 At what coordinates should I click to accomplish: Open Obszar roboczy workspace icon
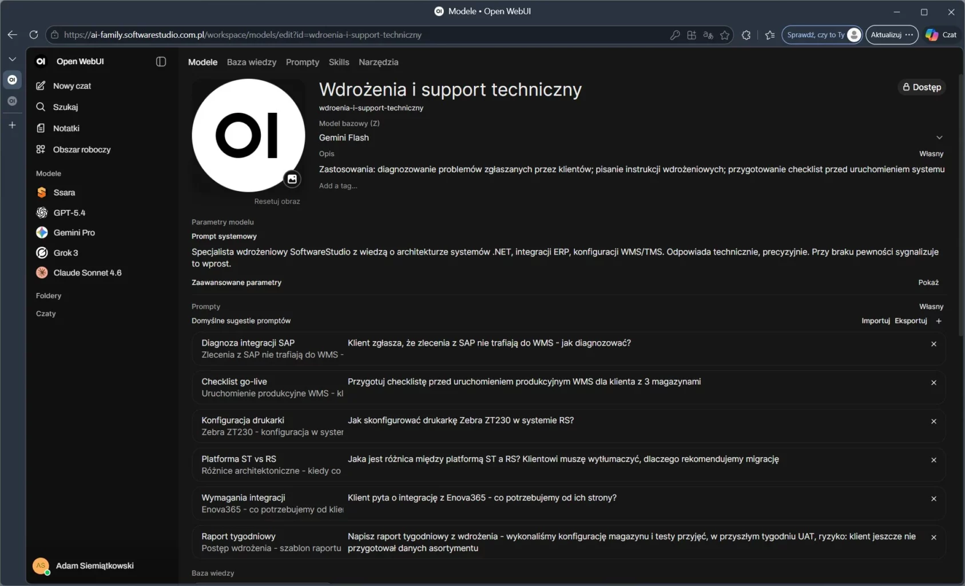click(41, 149)
